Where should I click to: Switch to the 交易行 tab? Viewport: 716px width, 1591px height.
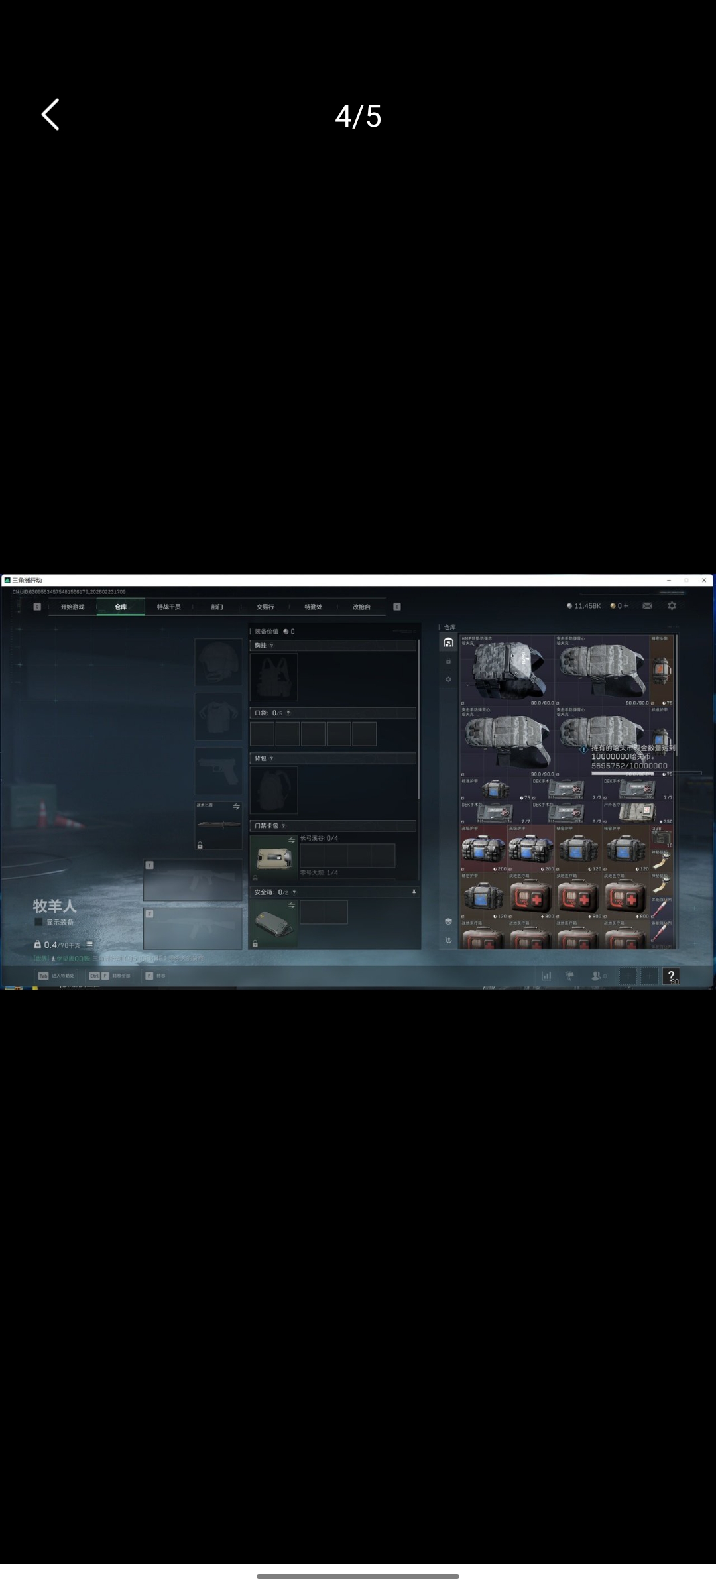click(265, 607)
